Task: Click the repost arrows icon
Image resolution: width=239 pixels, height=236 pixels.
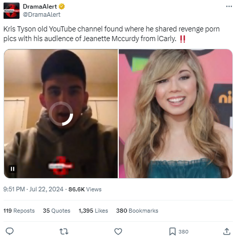Action: (64, 231)
